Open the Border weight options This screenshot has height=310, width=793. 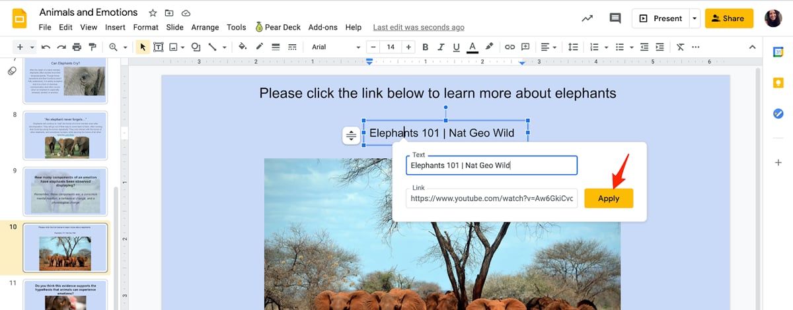276,47
